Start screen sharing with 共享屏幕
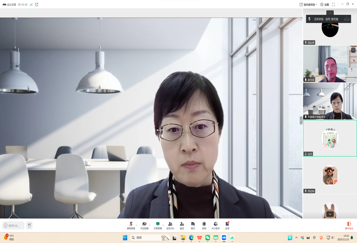357x243 pixels. pyautogui.click(x=158, y=225)
